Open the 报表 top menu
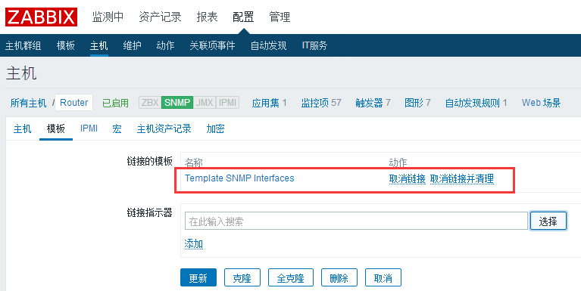Image resolution: width=581 pixels, height=291 pixels. [x=207, y=17]
